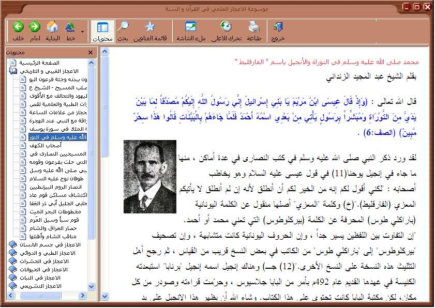Click the portrait photo in the article
The width and height of the screenshot is (435, 308).
pos(150,177)
